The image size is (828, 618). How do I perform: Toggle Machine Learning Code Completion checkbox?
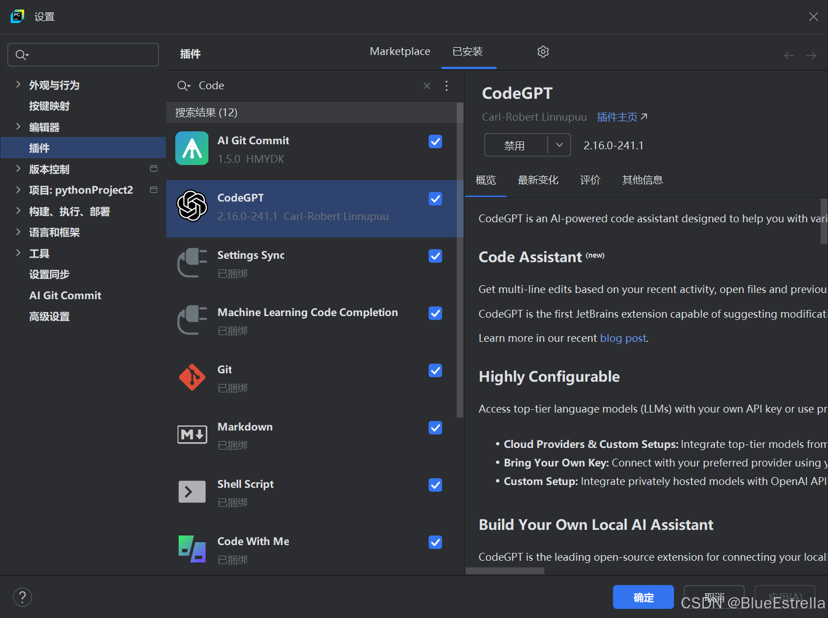coord(435,313)
